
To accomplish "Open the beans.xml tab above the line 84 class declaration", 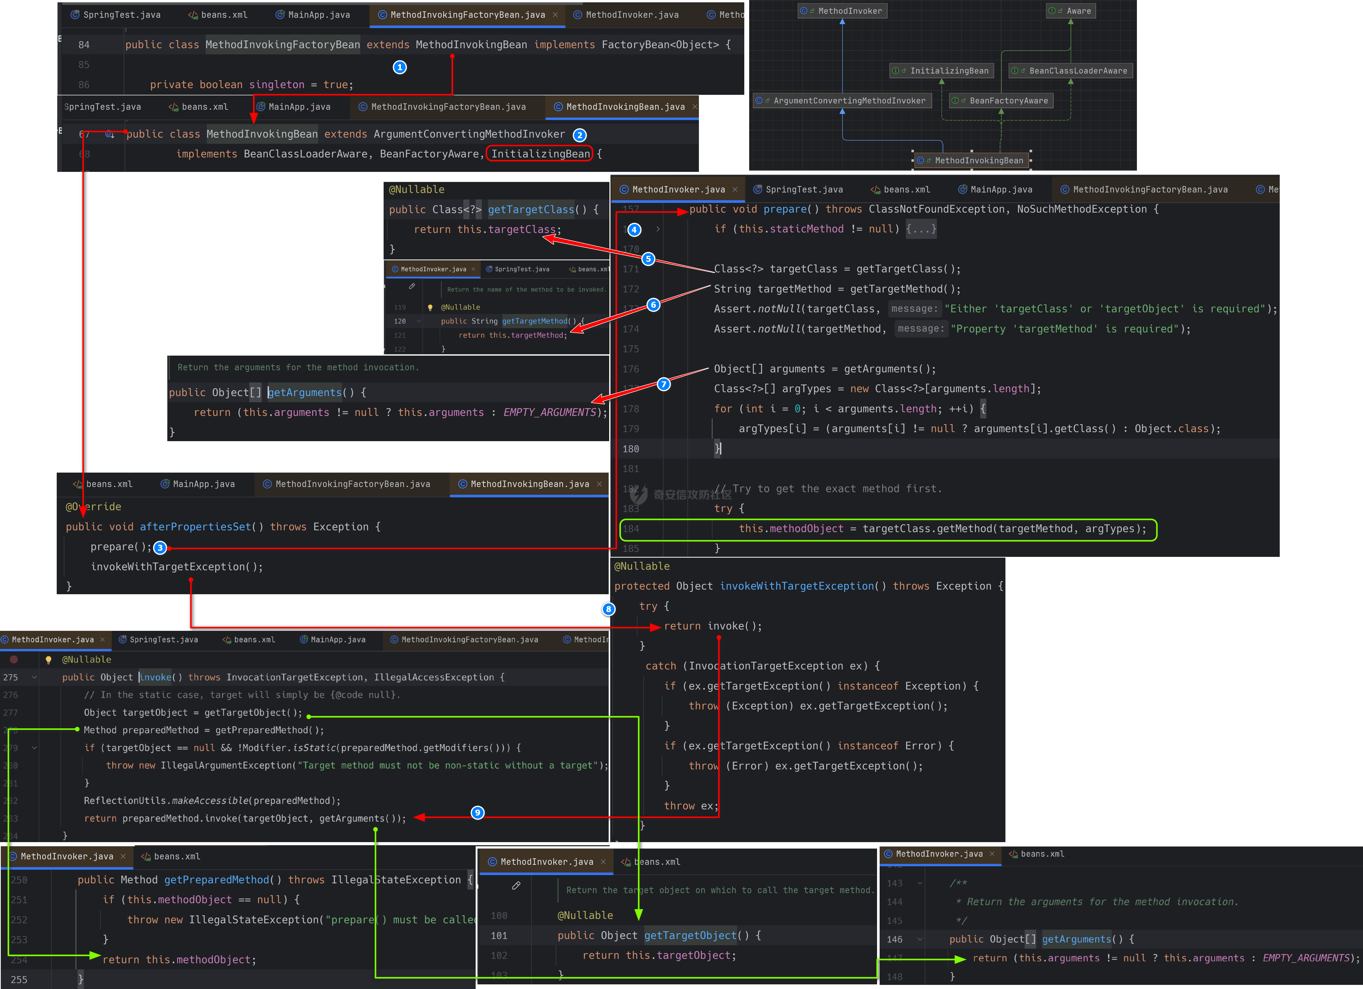I will tap(218, 14).
